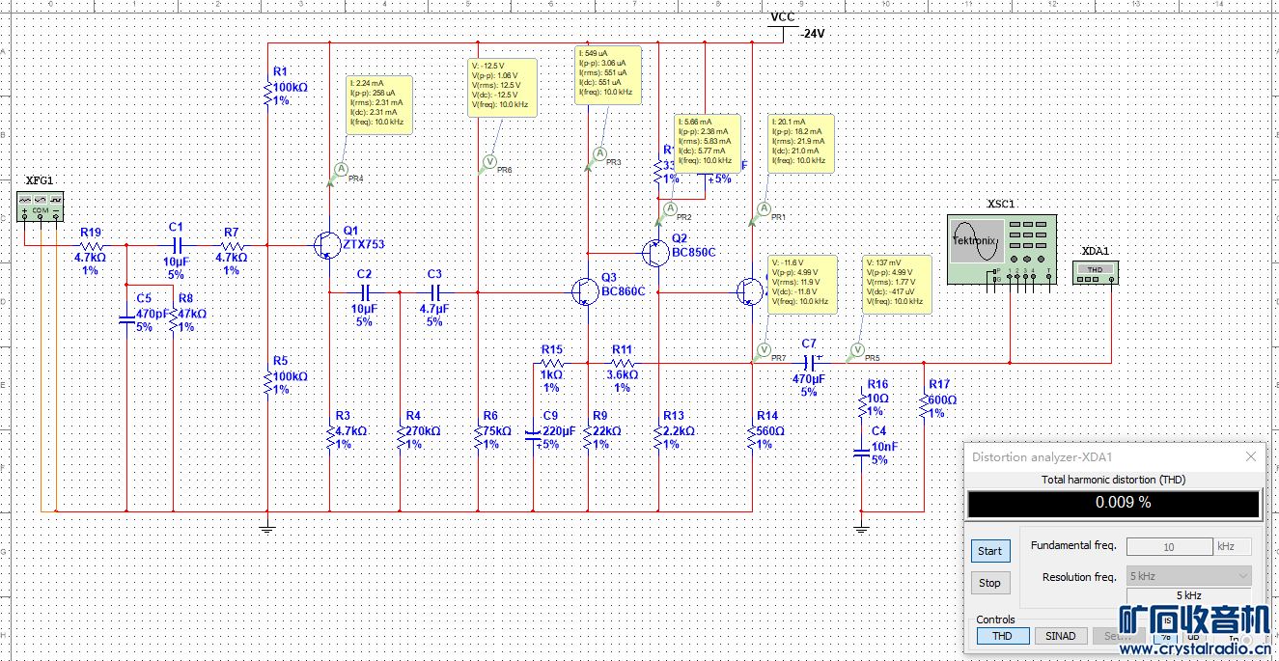Image resolution: width=1279 pixels, height=661 pixels.
Task: Select the XFG1 function generator instrument
Action: tap(40, 205)
